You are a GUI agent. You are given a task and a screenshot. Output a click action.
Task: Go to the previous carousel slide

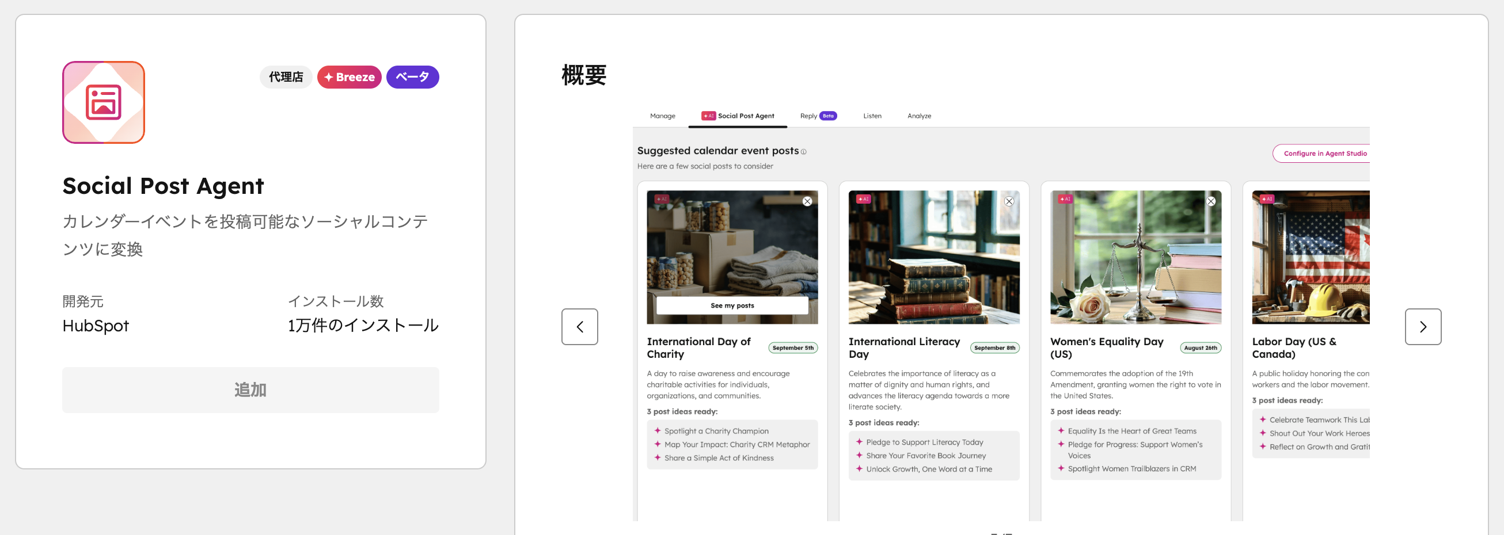coord(579,327)
